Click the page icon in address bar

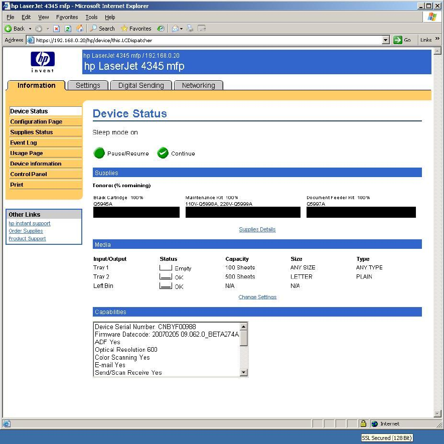tap(31, 40)
